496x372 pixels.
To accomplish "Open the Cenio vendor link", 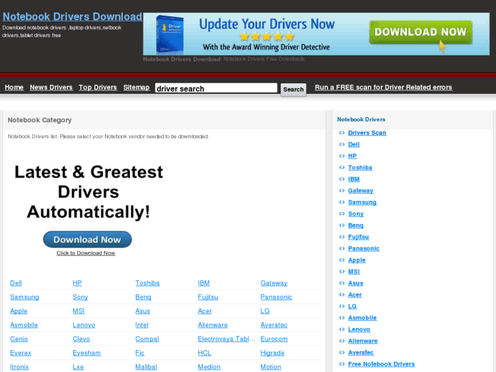I will tap(19, 339).
